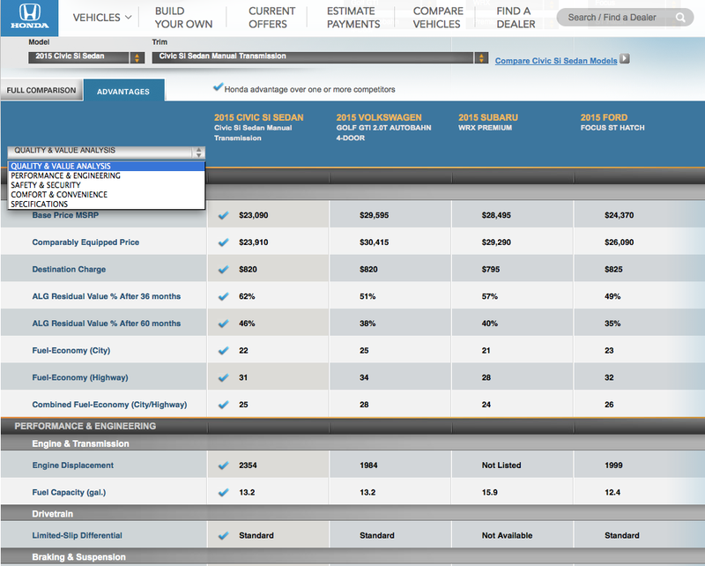
Task: Select Safety & Security from the list
Action: 106,185
